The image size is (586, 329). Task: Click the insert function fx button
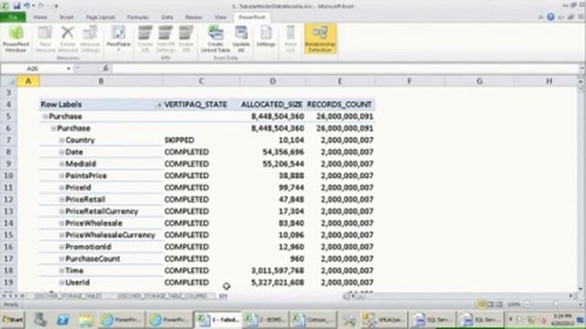[x=106, y=69]
